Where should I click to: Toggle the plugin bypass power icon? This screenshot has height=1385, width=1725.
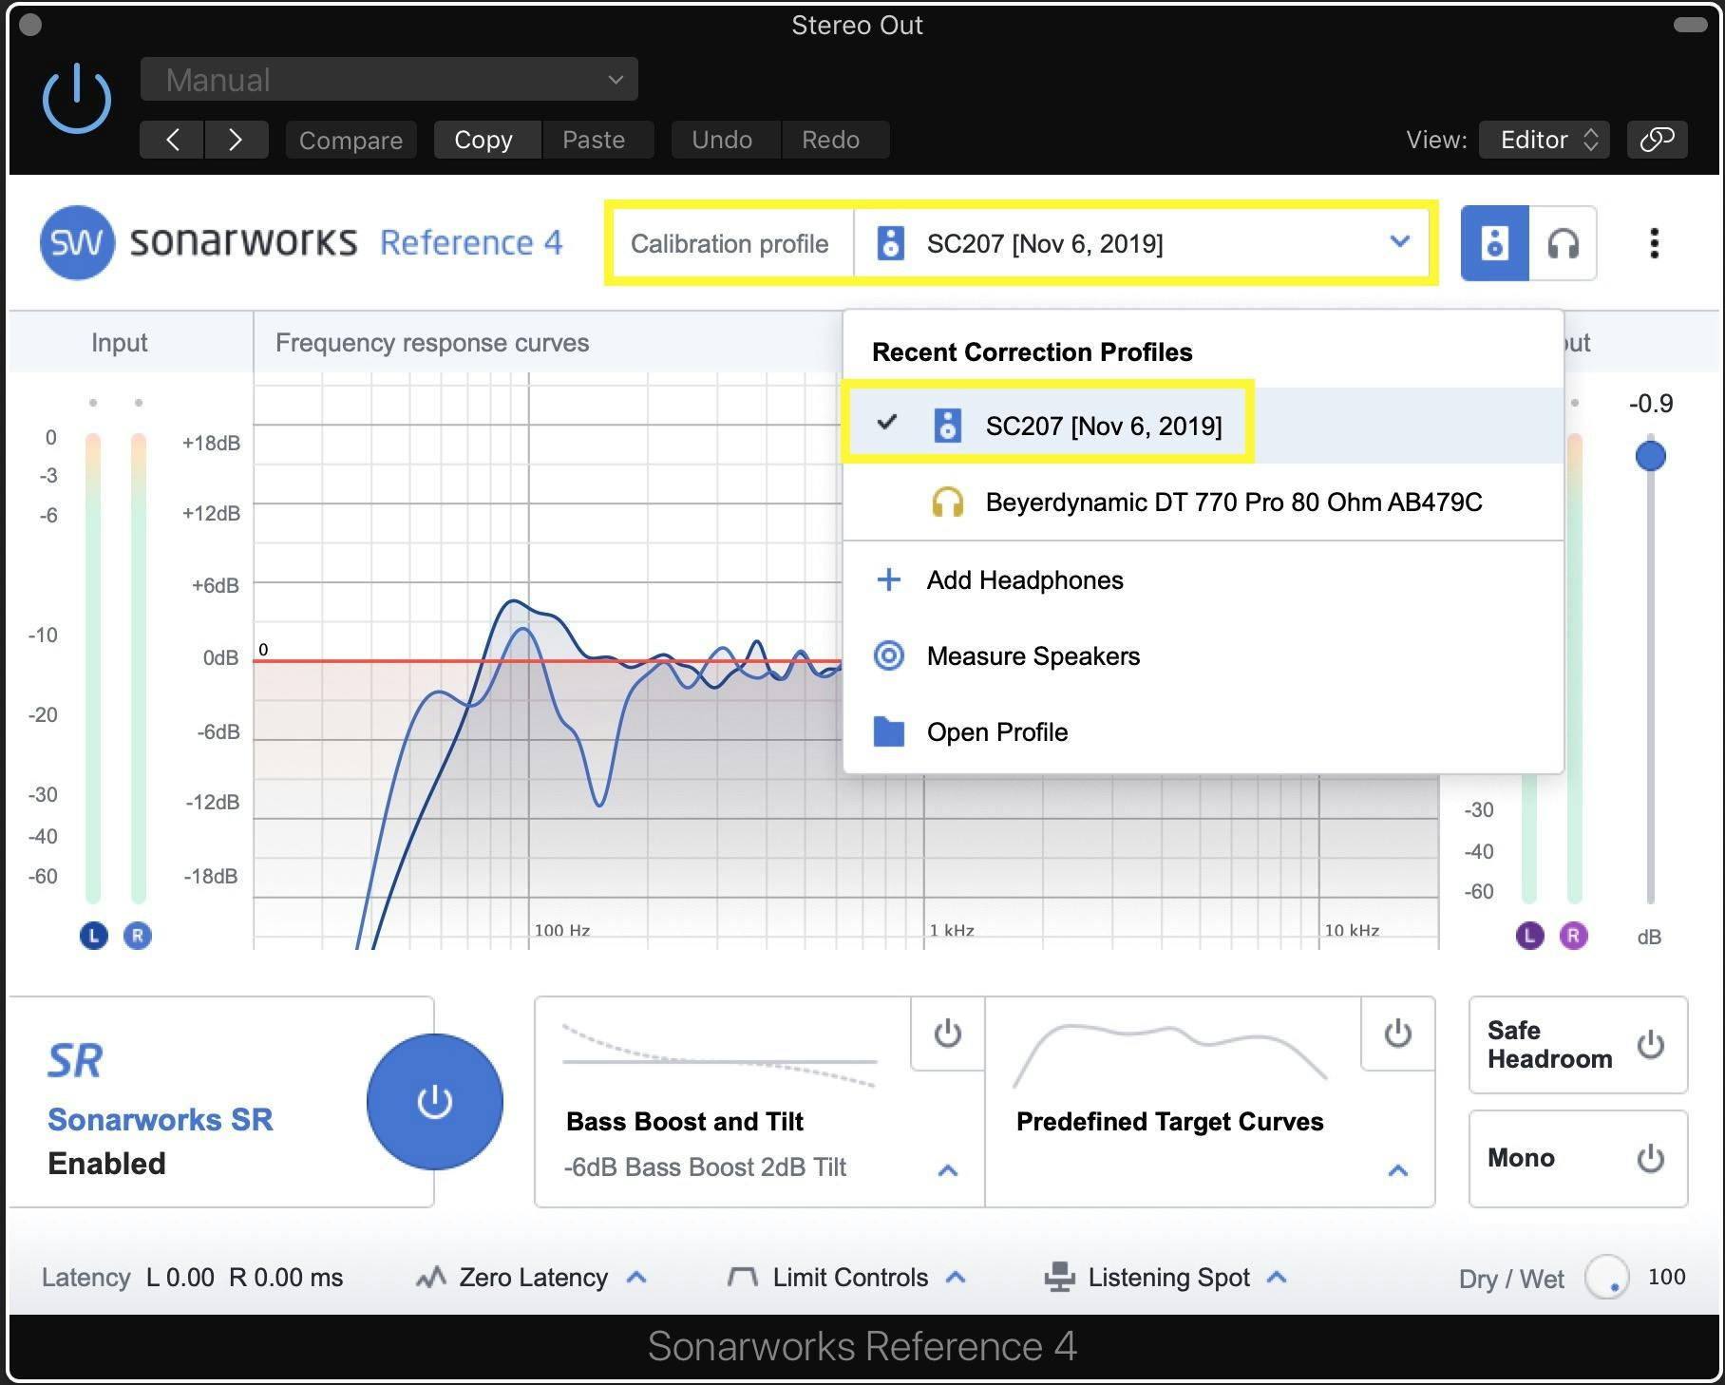coord(77,99)
